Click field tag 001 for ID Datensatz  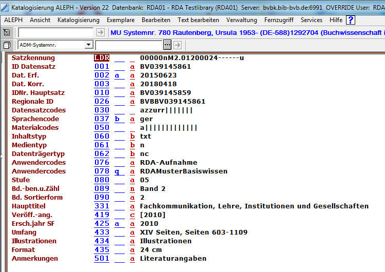pos(102,67)
